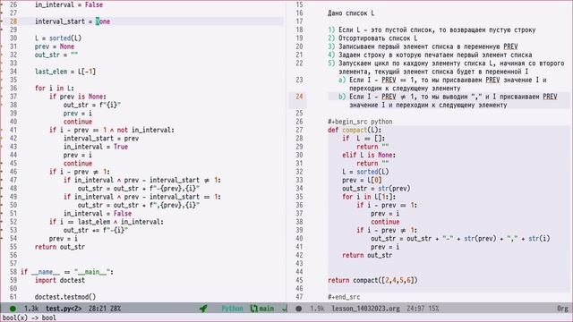Open the Org mode indicator menu
This screenshot has height=322, width=573.
tap(562, 309)
